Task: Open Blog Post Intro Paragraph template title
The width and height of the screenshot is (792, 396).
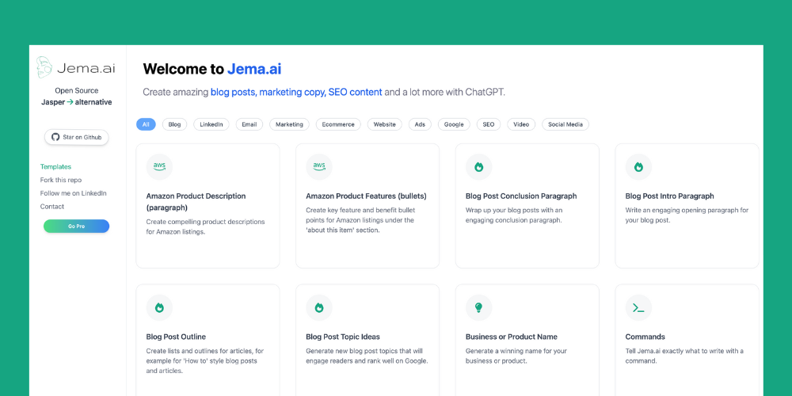Action: coord(669,196)
